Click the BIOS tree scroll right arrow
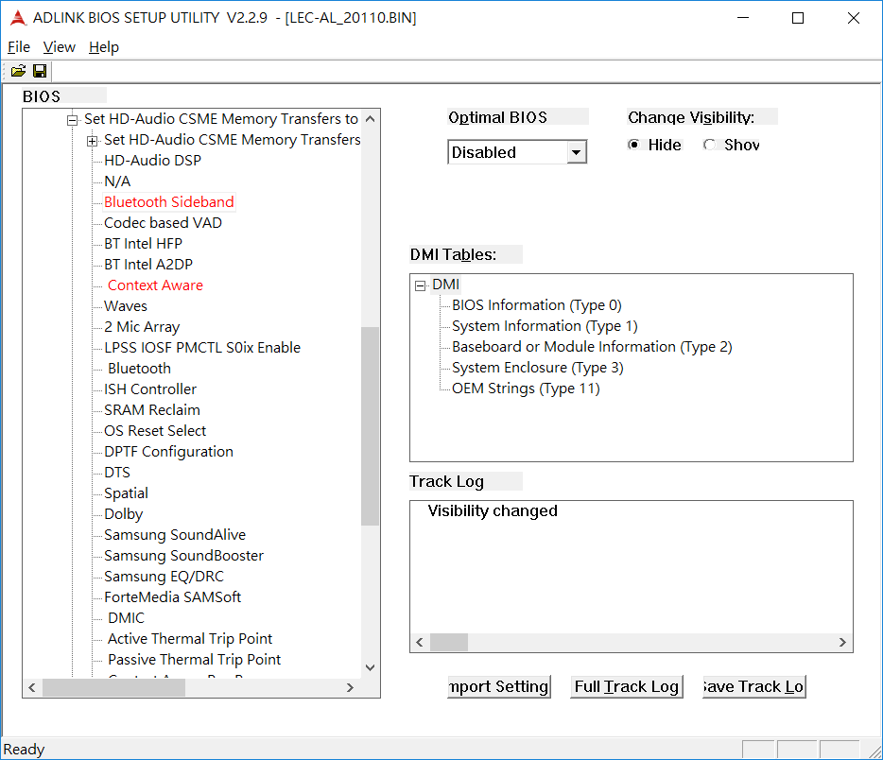 click(x=351, y=687)
